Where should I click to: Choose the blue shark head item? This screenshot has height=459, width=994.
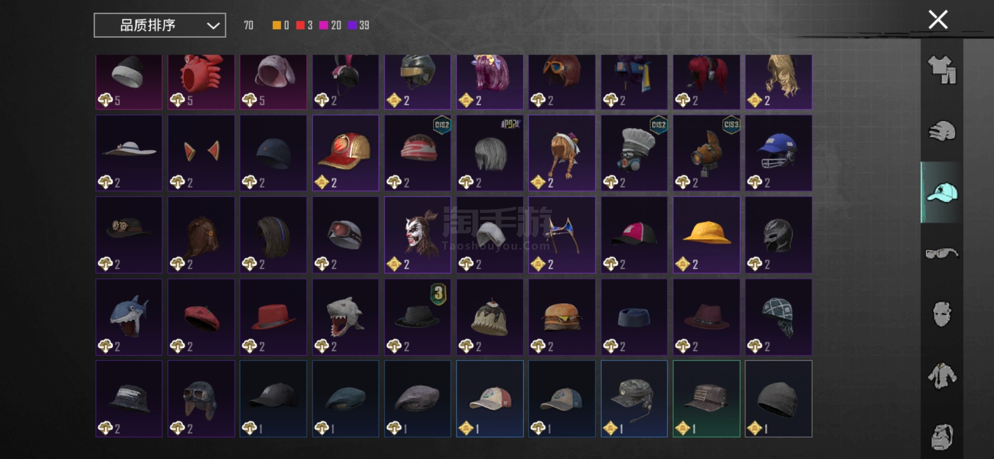pyautogui.click(x=129, y=317)
